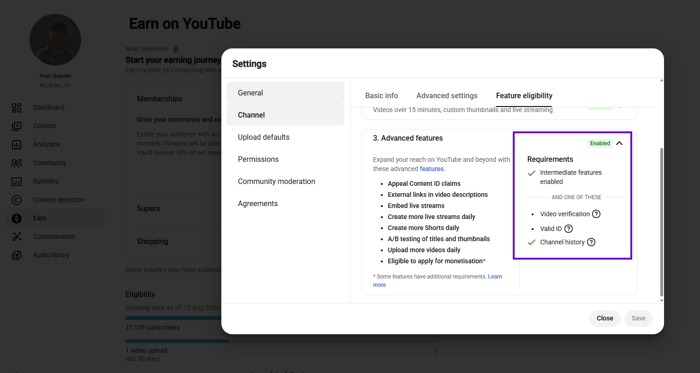Click 'Eligible to apply for monetisation' item

click(x=437, y=261)
